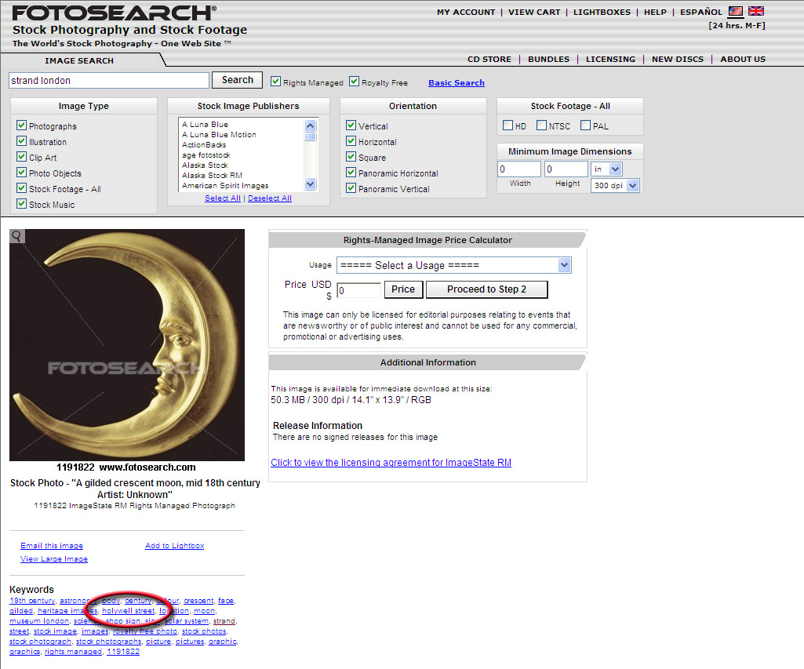
Task: Click the 18th century keyword link
Action: coord(32,600)
